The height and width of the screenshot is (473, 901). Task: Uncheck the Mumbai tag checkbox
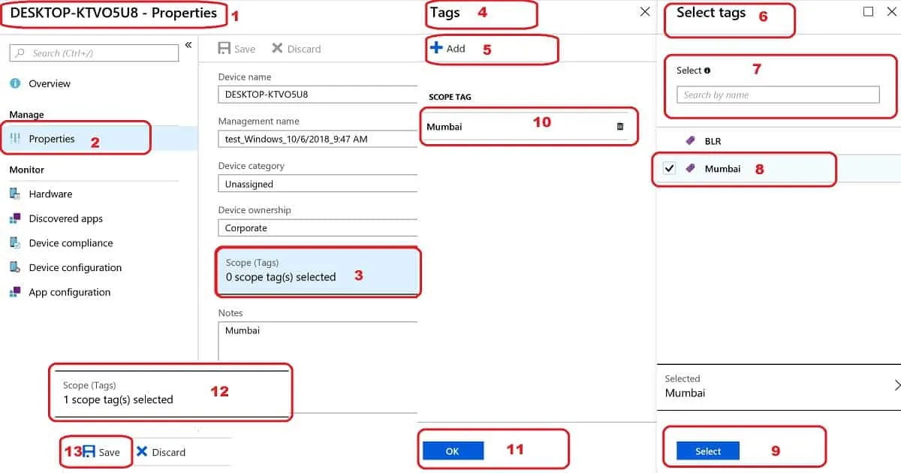tap(669, 169)
